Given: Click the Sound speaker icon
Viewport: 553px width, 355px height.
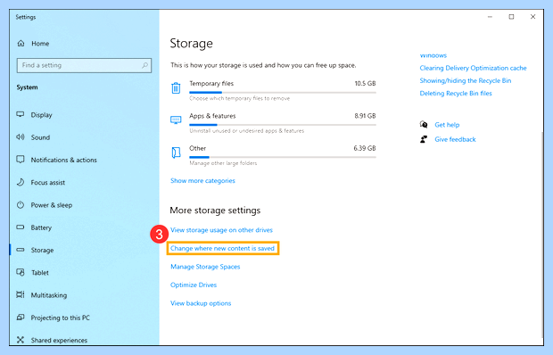Looking at the screenshot, I should (21, 137).
